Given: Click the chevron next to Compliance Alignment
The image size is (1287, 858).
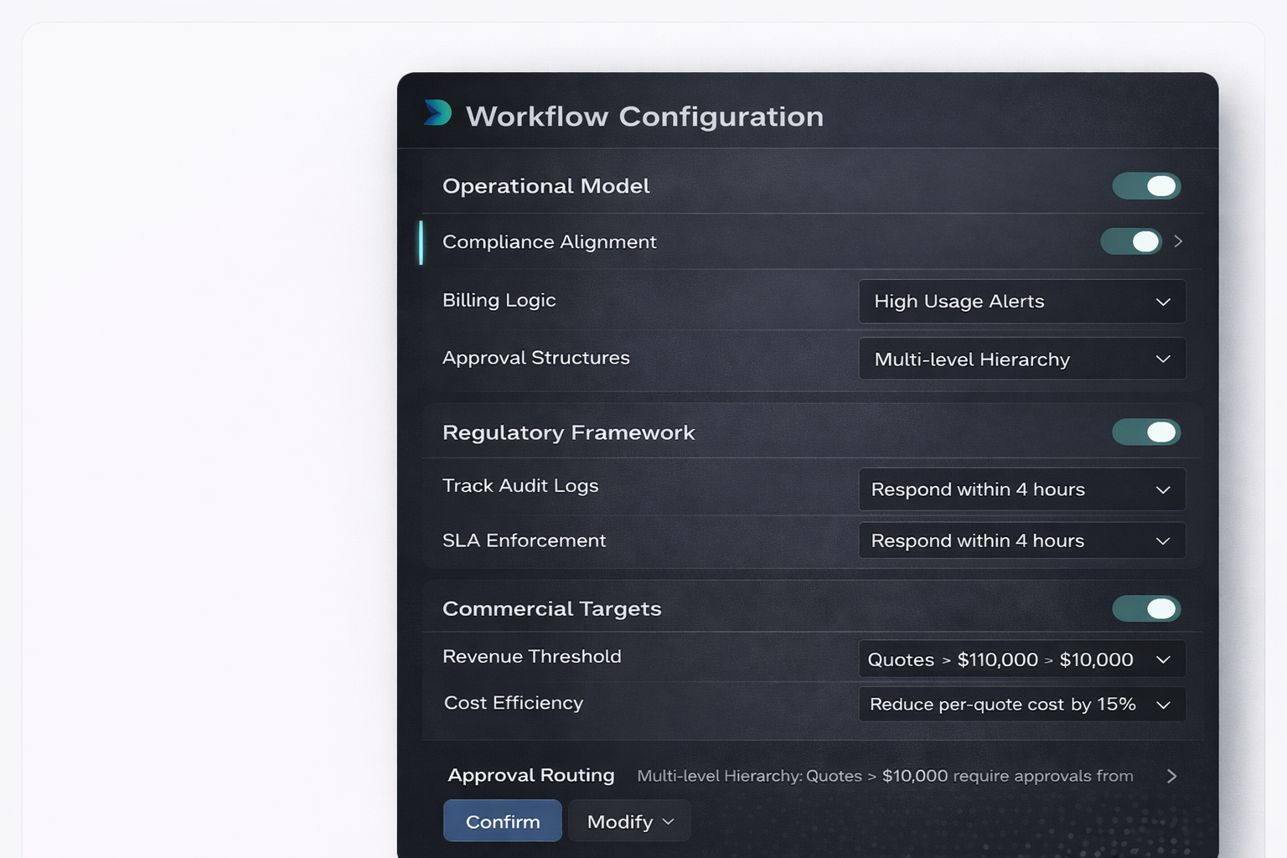Looking at the screenshot, I should 1178,241.
